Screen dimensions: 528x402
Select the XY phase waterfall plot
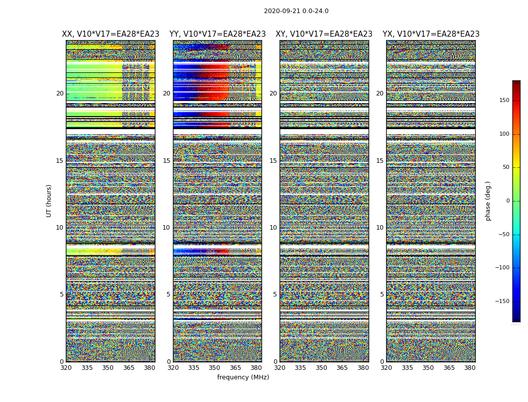pos(324,201)
